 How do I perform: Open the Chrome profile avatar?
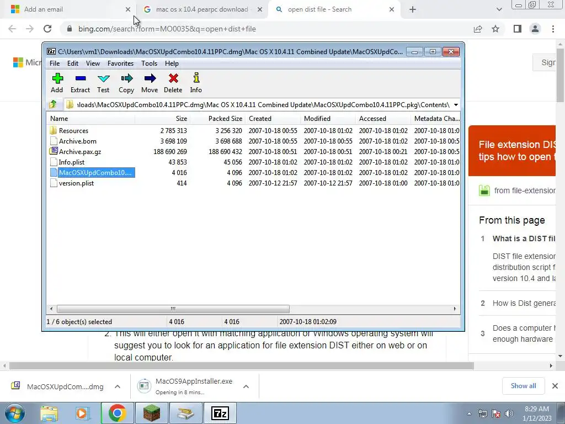click(535, 29)
